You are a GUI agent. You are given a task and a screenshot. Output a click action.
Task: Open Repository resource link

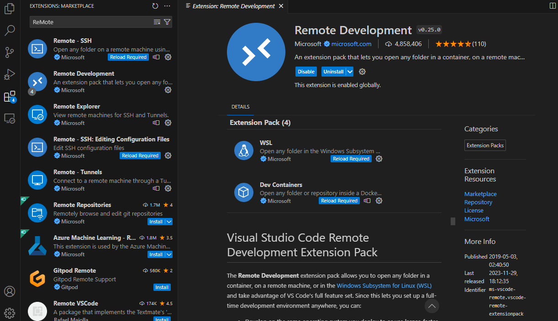pyautogui.click(x=478, y=202)
